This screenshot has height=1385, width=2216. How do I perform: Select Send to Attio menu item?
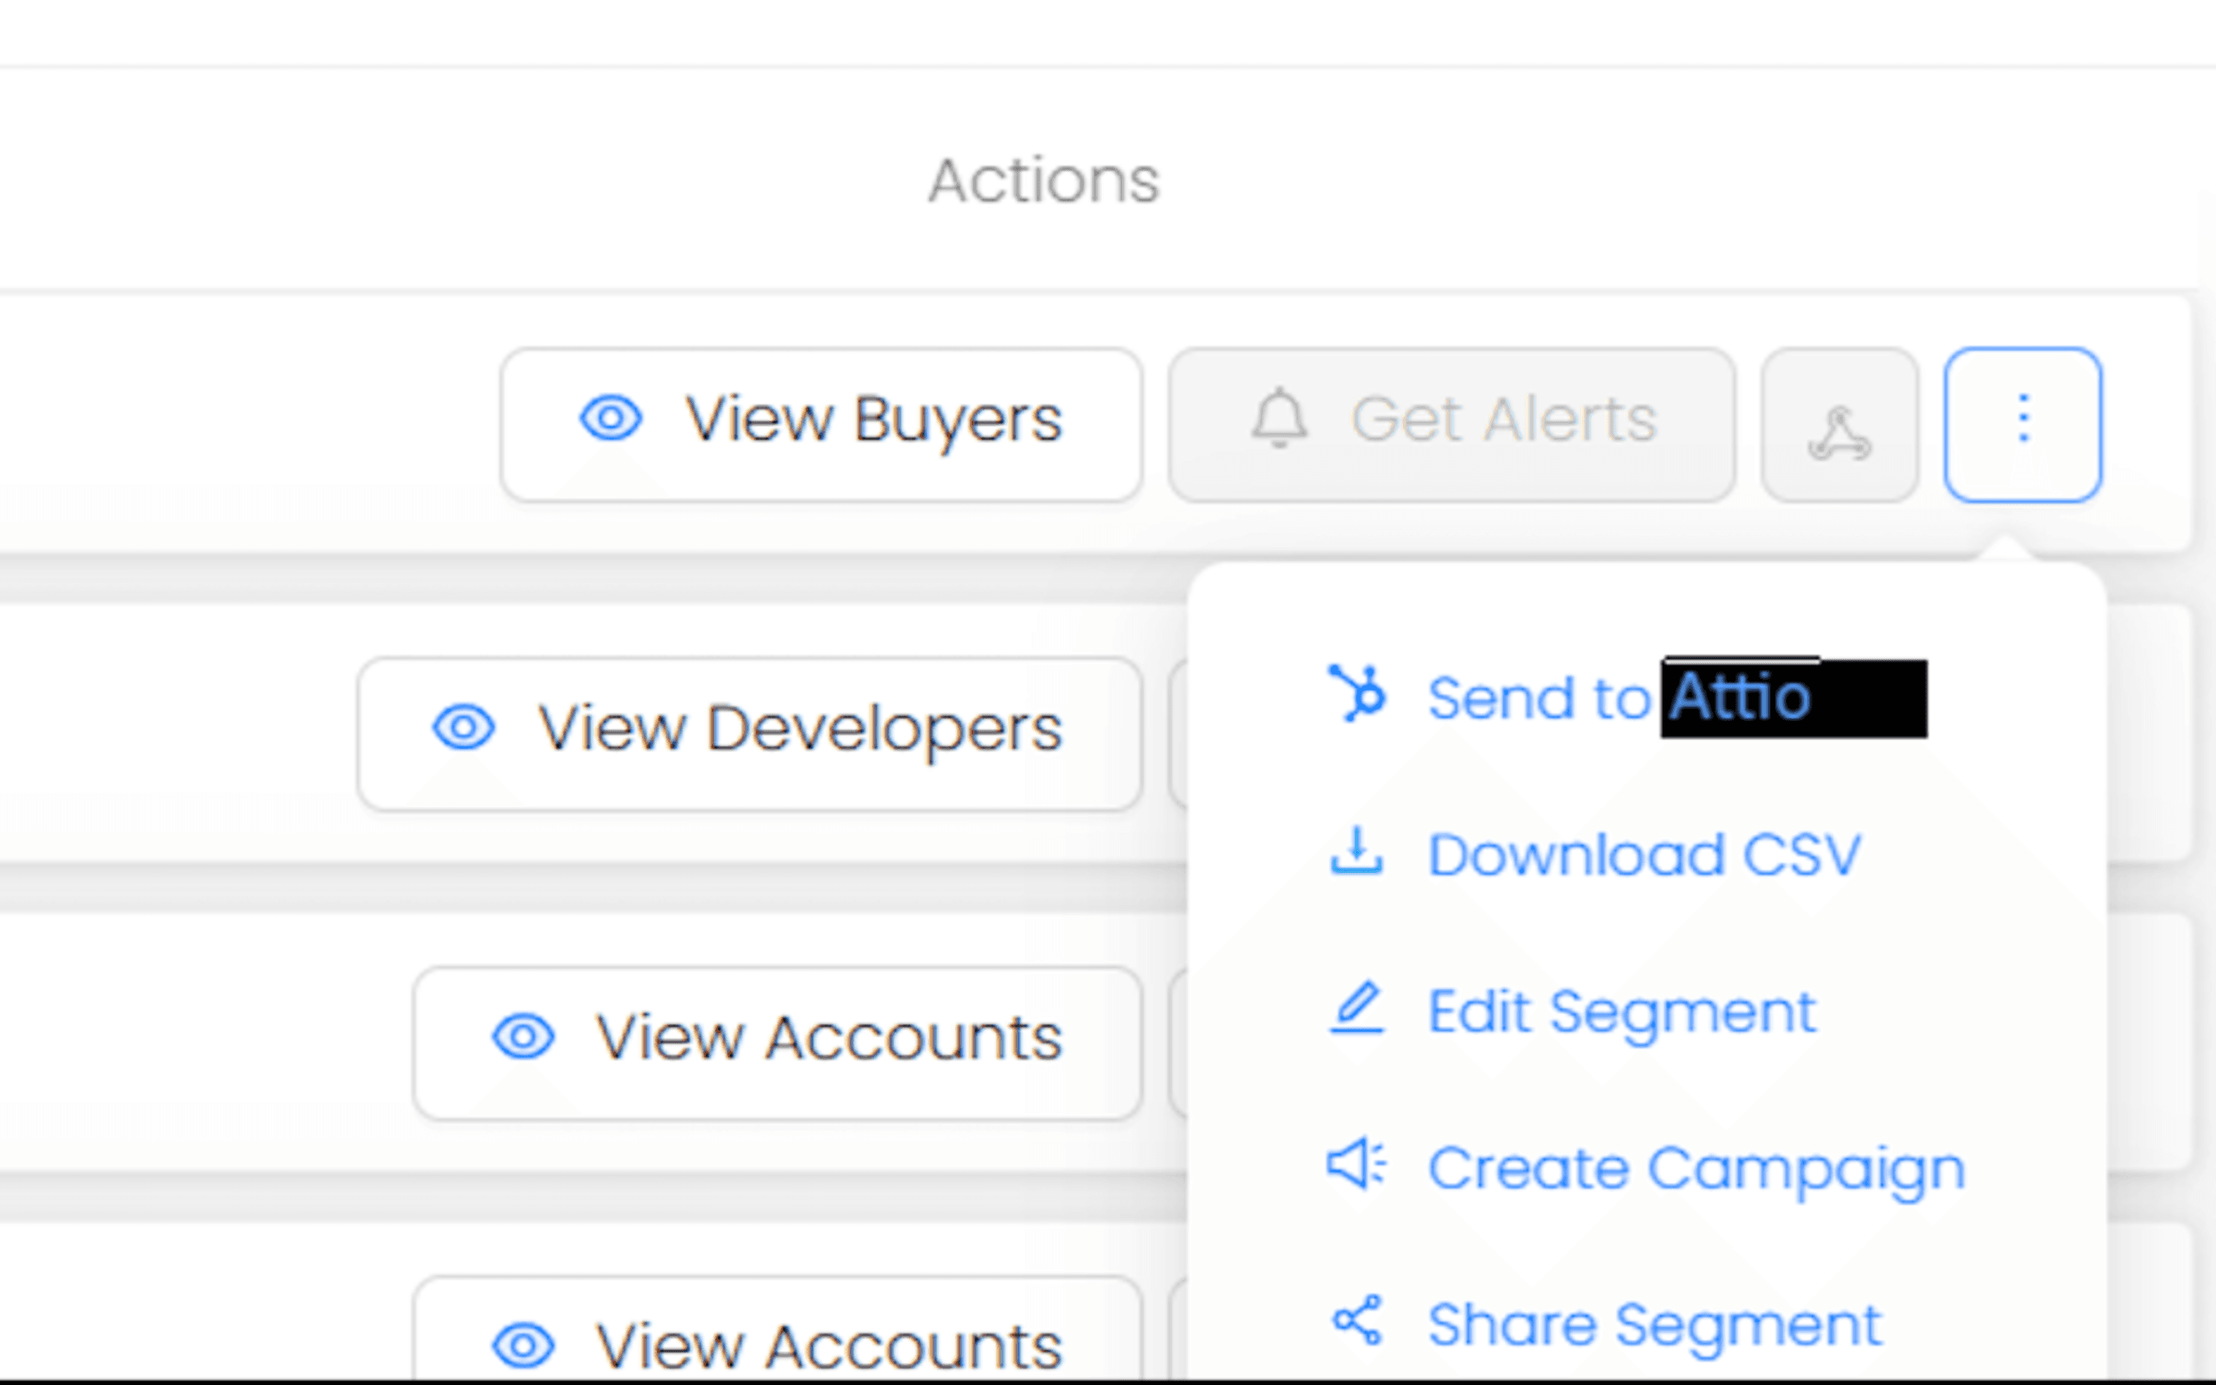pyautogui.click(x=1619, y=698)
